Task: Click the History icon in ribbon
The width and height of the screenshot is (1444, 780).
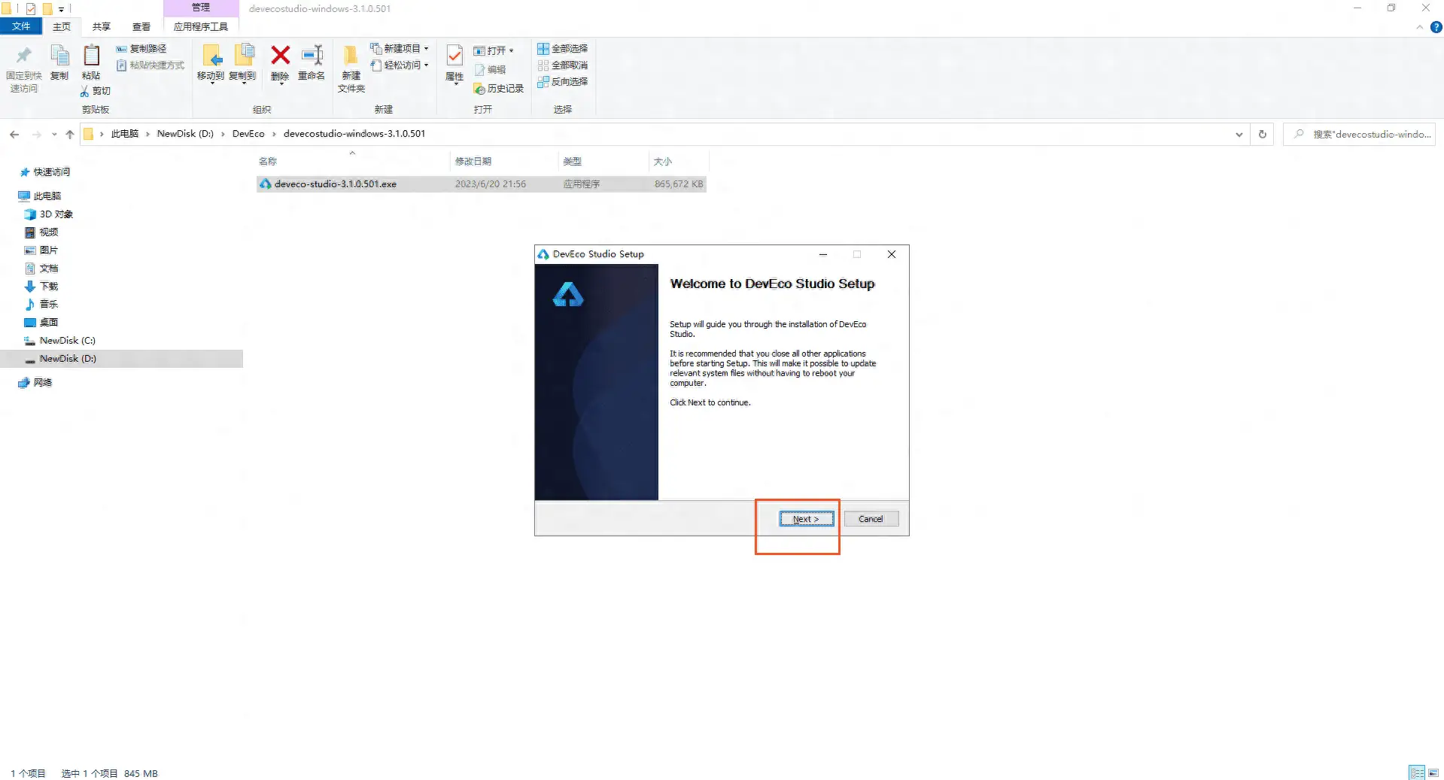Action: [498, 89]
